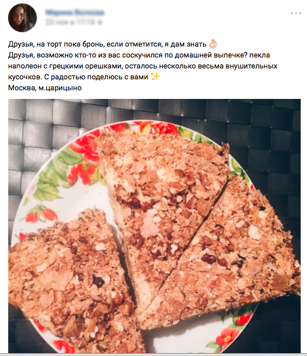Screen dimensions: 307x356
Task: Click the OK hand emoji
Action: coord(213,44)
